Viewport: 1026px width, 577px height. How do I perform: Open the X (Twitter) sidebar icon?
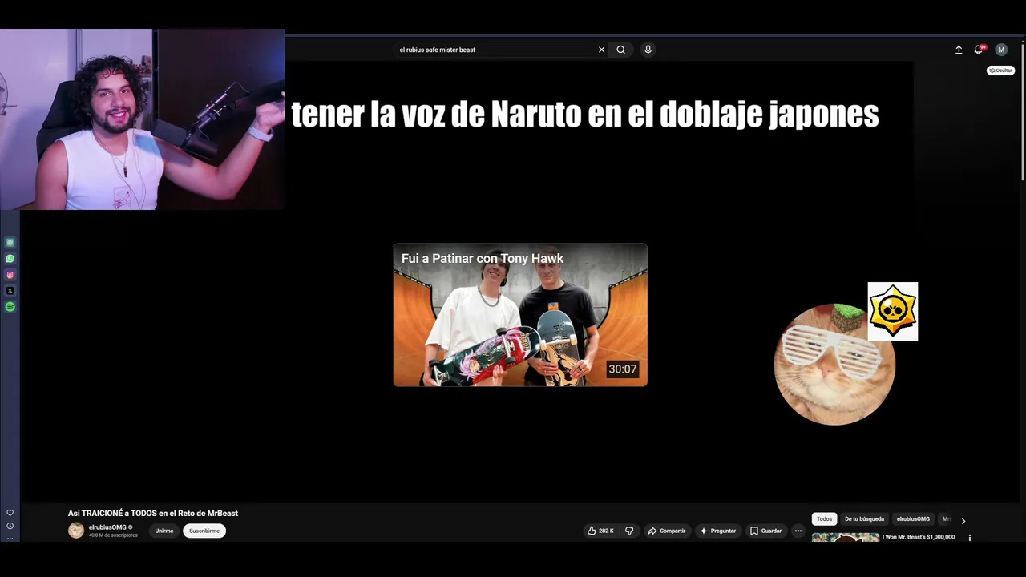click(10, 291)
